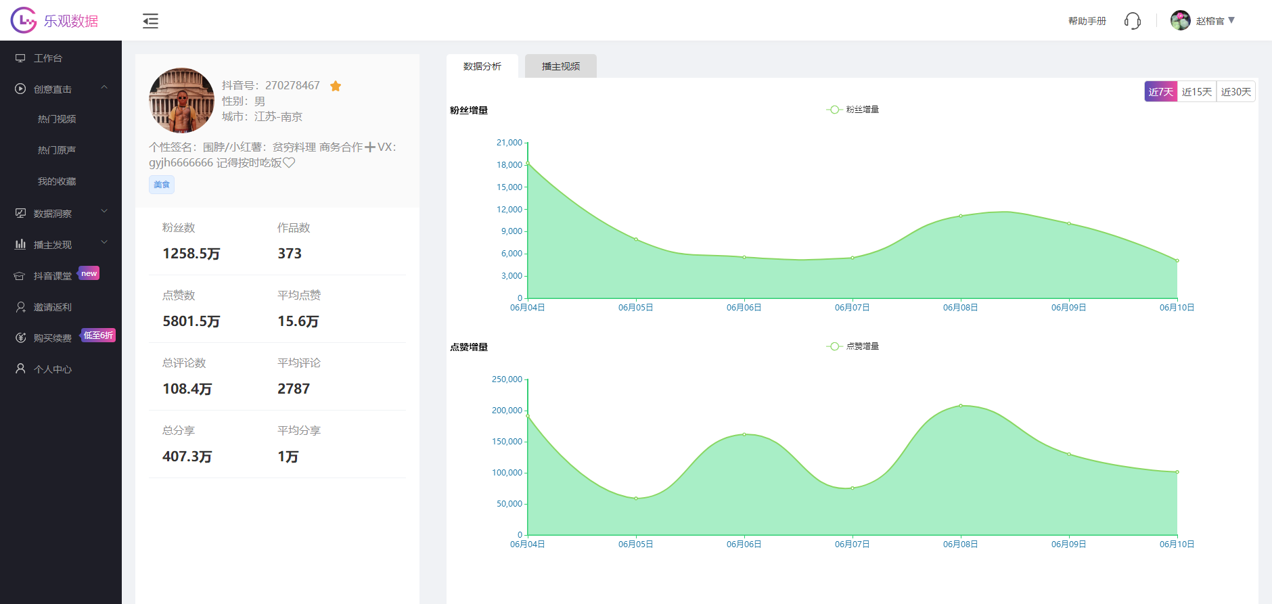Click the 总分享 value 407.3万
Viewport: 1272px width, 604px height.
click(x=187, y=457)
